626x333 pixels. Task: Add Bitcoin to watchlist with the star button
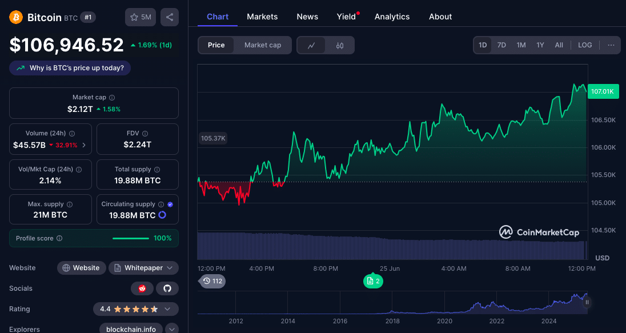tap(141, 17)
